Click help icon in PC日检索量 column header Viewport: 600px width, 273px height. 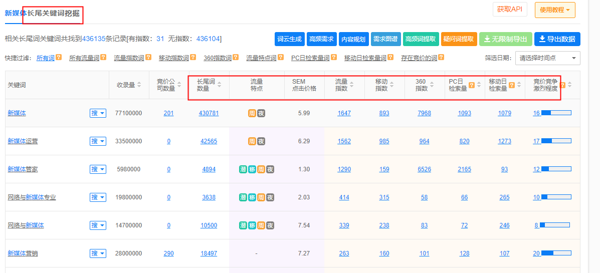[x=472, y=85]
